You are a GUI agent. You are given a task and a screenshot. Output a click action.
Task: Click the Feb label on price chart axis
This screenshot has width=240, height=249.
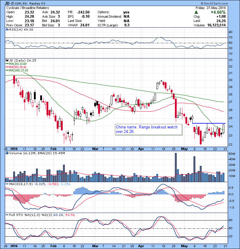(x=53, y=149)
